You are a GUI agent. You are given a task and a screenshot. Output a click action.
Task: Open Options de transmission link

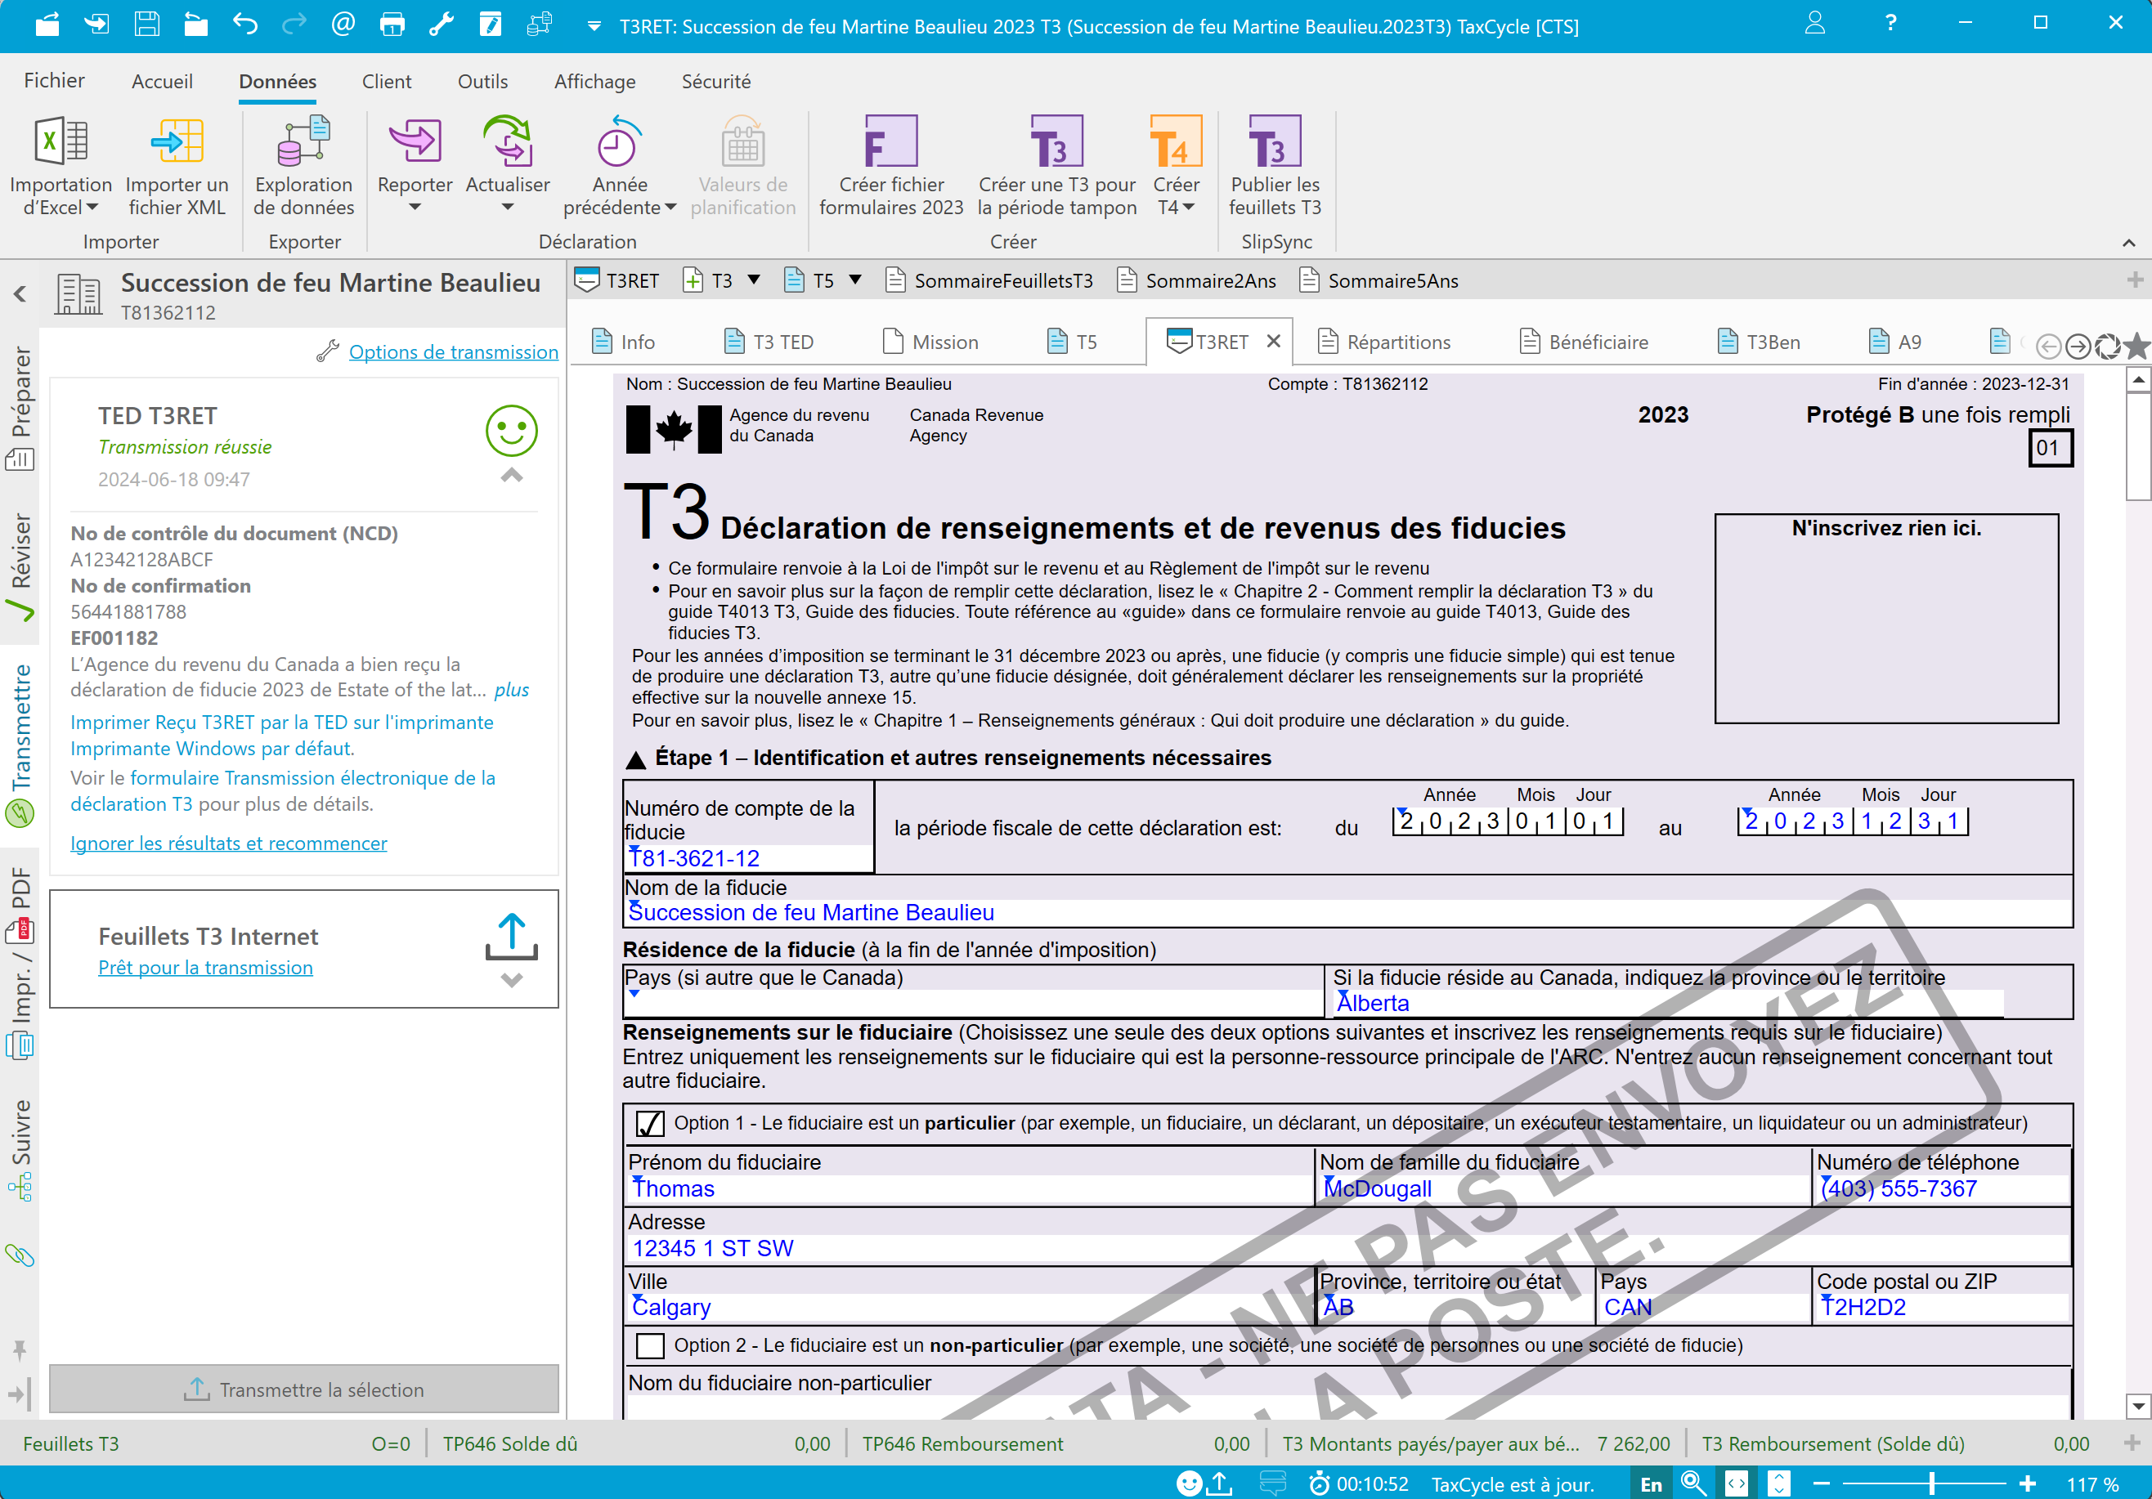coord(454,352)
